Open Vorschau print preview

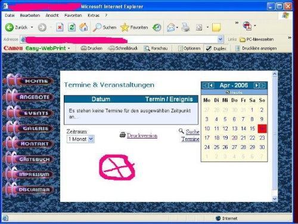click(156, 48)
